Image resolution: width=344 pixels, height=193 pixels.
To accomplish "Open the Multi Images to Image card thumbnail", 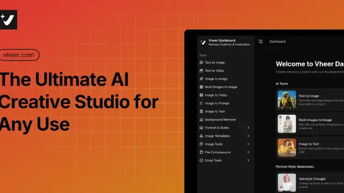I will tap(286, 124).
